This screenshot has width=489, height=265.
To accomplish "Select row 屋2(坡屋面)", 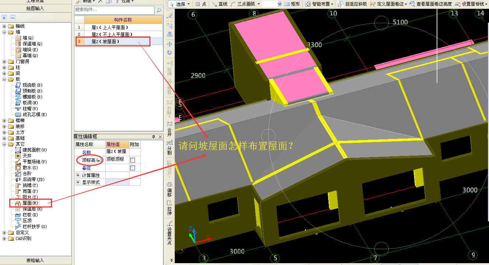I will pyautogui.click(x=118, y=42).
